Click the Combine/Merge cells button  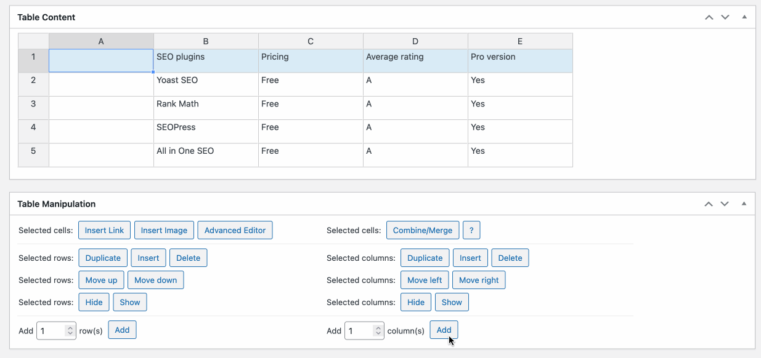point(423,230)
